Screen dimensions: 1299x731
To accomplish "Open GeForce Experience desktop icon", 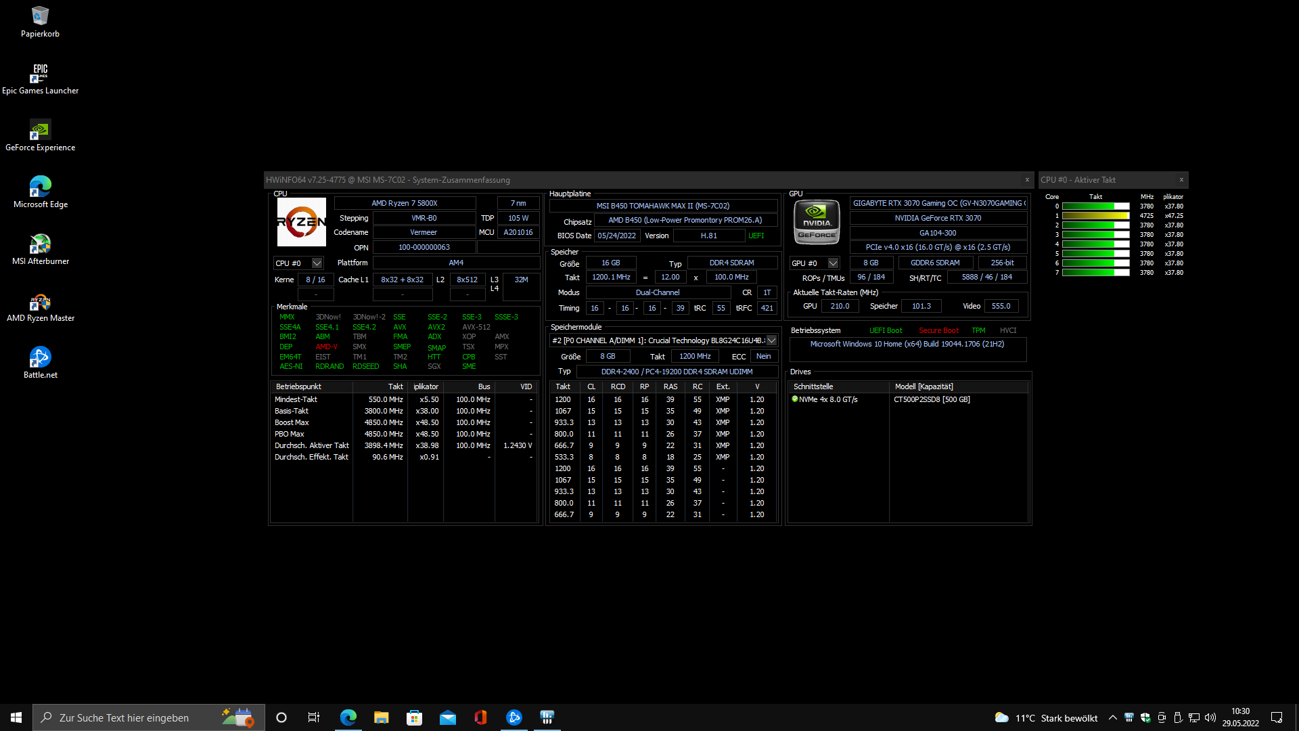I will [x=41, y=135].
